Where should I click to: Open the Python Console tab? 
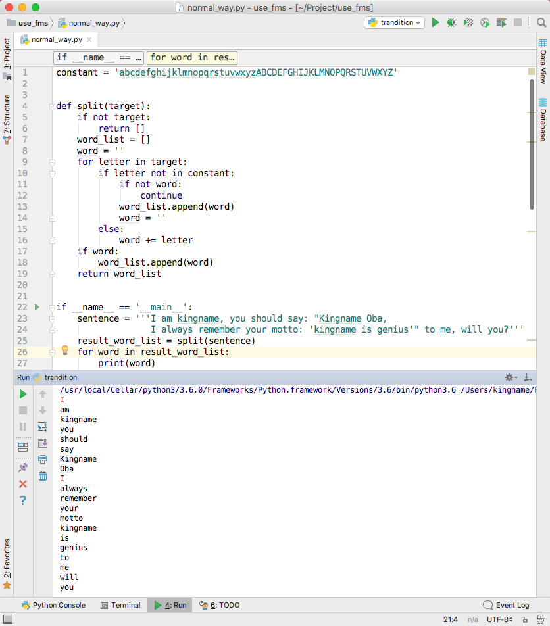click(53, 605)
